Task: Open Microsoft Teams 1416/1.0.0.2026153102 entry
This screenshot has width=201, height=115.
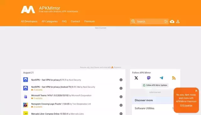Action: 50,96
